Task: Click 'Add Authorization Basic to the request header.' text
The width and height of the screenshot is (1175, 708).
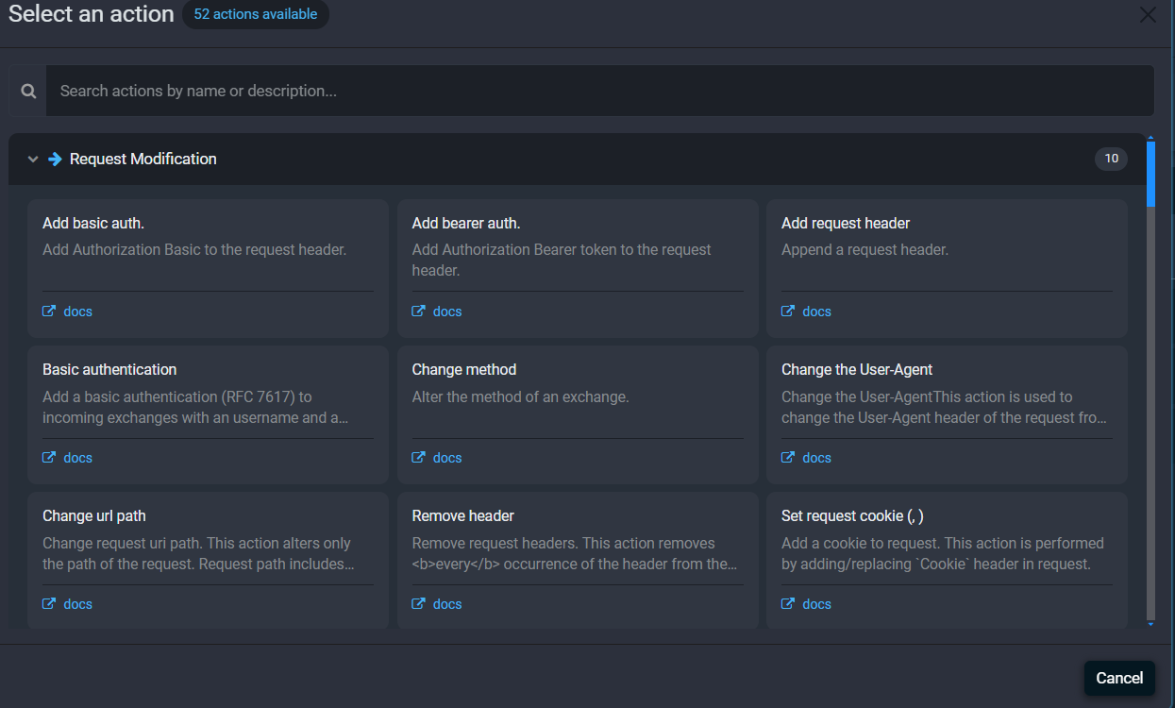Action: [x=194, y=250]
